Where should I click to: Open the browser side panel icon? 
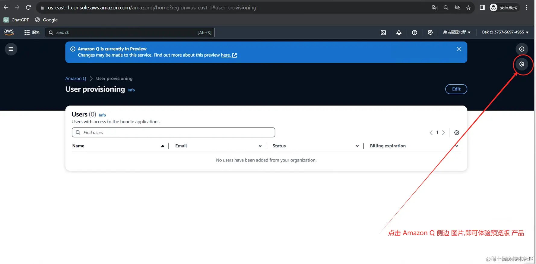(482, 8)
